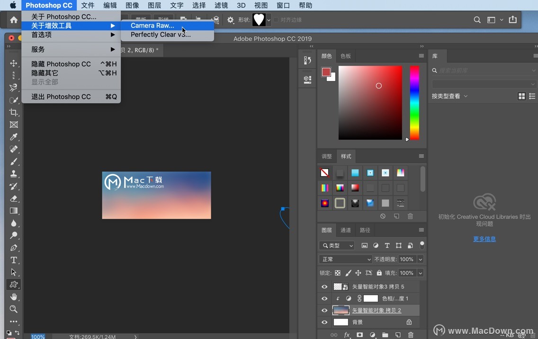This screenshot has width=538, height=339.
Task: Open the Layers panel options menu
Action: tap(421, 230)
